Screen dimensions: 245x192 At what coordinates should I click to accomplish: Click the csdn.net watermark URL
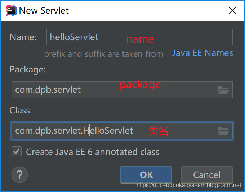189,185
